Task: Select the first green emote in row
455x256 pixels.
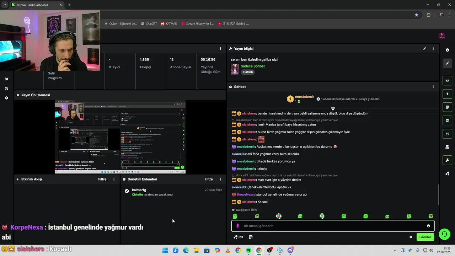Action: [235, 216]
